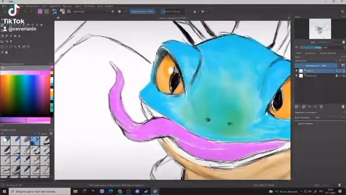This screenshot has width=346, height=195.
Task: Undo the last action in the toolbar
Action: click(25, 11)
